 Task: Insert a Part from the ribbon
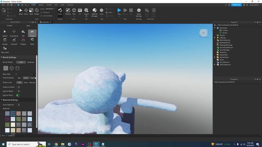(x=74, y=11)
